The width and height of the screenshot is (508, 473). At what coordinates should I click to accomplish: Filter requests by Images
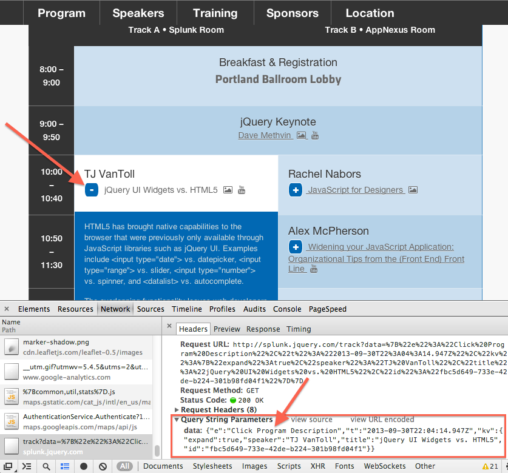pyautogui.click(x=255, y=466)
